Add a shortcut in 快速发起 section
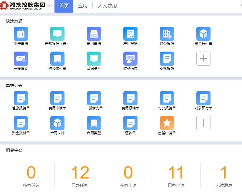This screenshot has width=242, height=194. click(x=203, y=59)
